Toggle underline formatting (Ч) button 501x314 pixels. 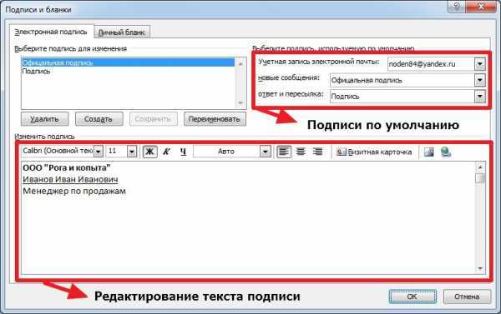(183, 152)
